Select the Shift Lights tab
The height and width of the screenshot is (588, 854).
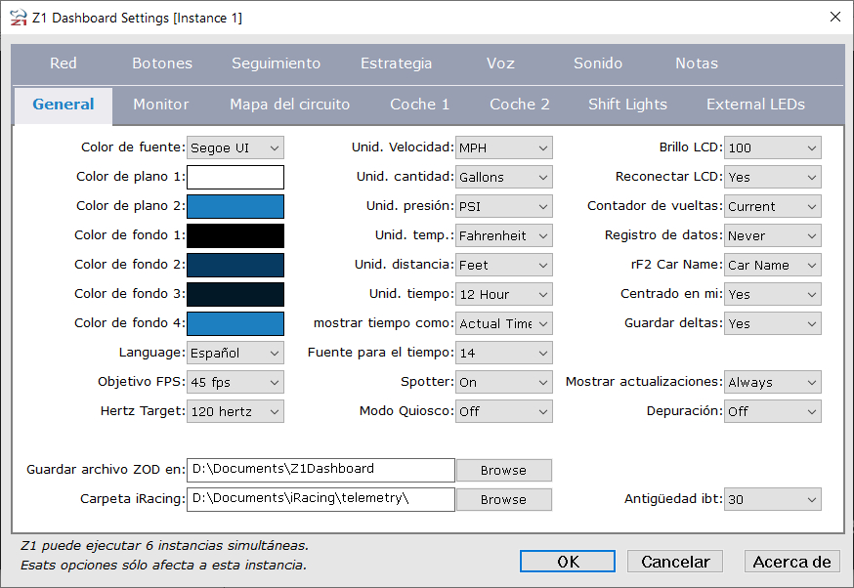click(x=627, y=104)
